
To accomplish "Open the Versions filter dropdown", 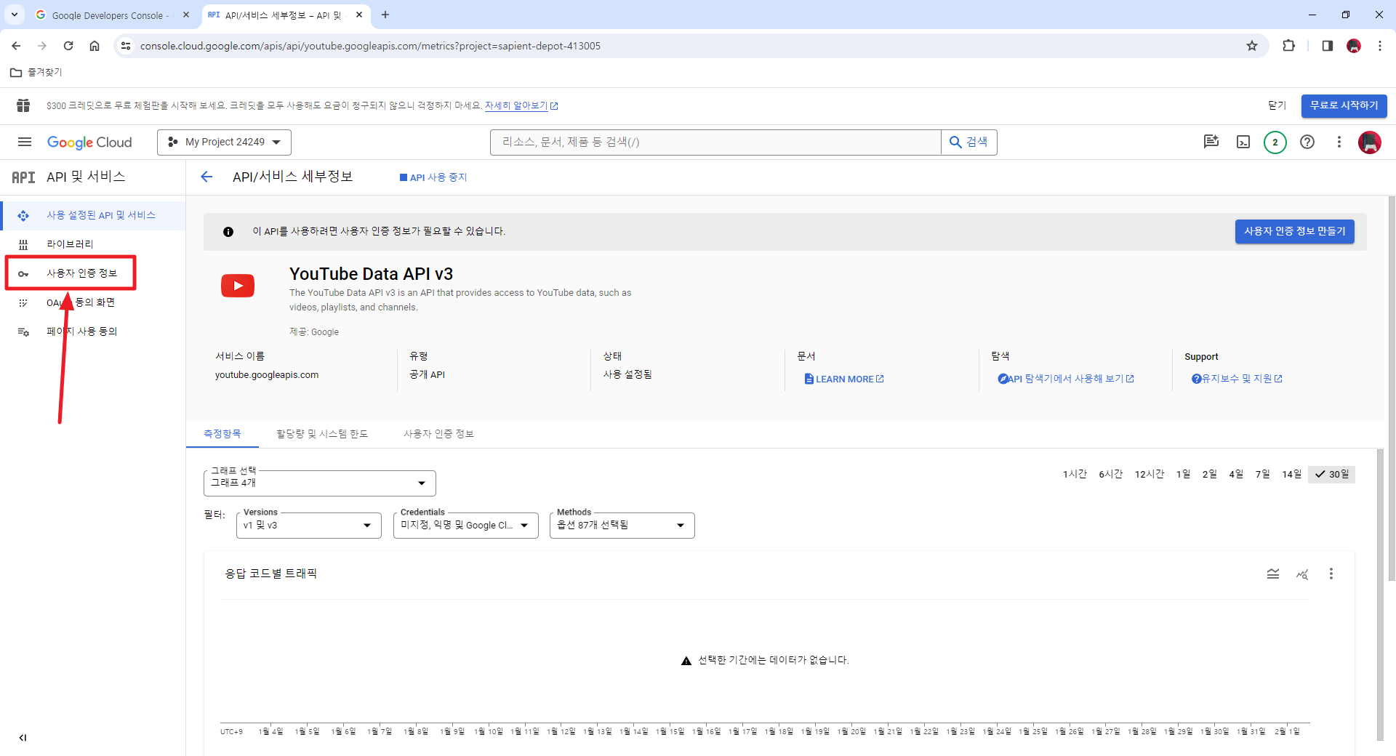I will 367,525.
